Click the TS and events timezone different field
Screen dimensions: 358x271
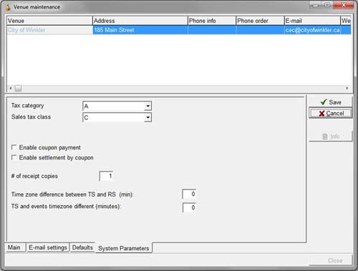(189, 207)
